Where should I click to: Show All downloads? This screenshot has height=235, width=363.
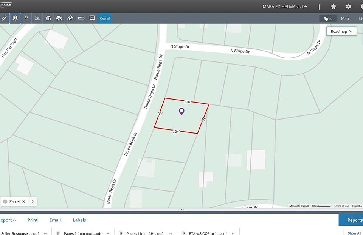click(x=354, y=233)
